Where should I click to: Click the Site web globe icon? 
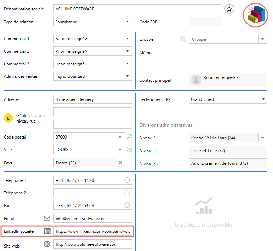47,244
